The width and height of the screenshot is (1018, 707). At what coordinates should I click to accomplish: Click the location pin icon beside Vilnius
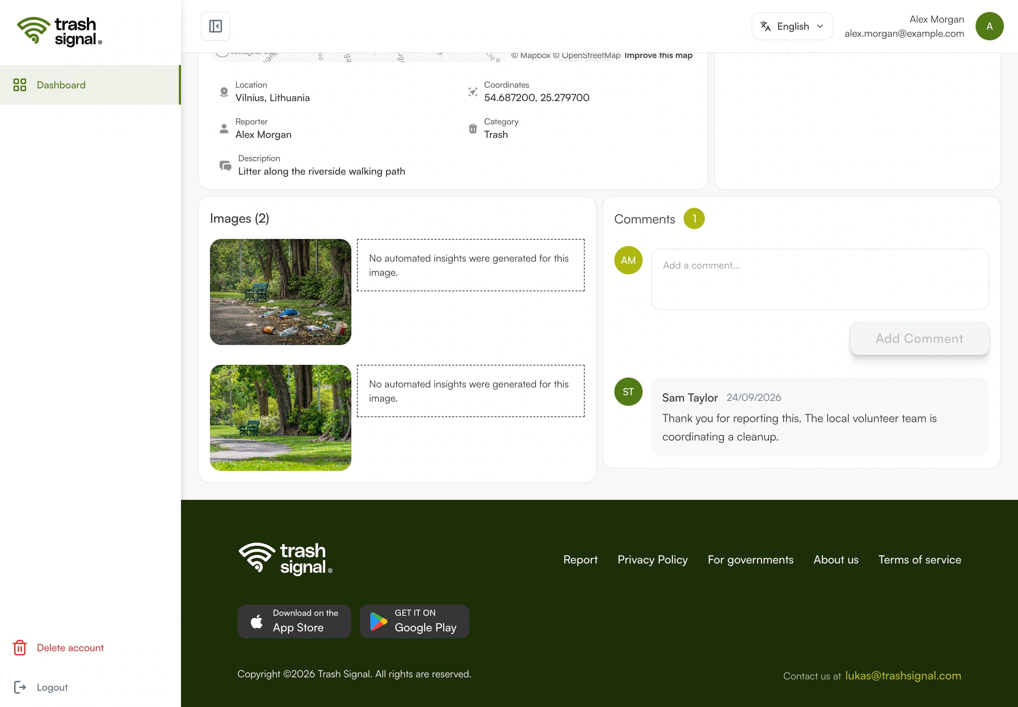(x=224, y=92)
